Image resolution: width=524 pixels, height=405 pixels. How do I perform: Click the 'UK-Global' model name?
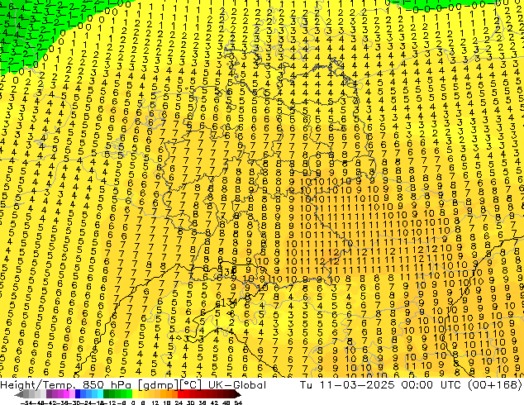coord(237,385)
